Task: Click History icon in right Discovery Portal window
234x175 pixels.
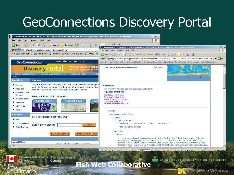Action: point(157,55)
